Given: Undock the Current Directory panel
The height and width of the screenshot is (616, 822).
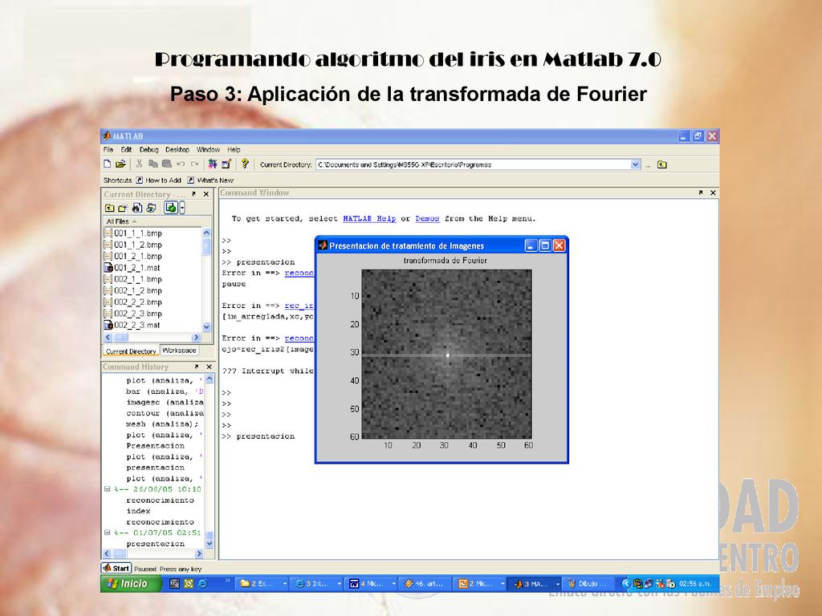Looking at the screenshot, I should pyautogui.click(x=193, y=194).
